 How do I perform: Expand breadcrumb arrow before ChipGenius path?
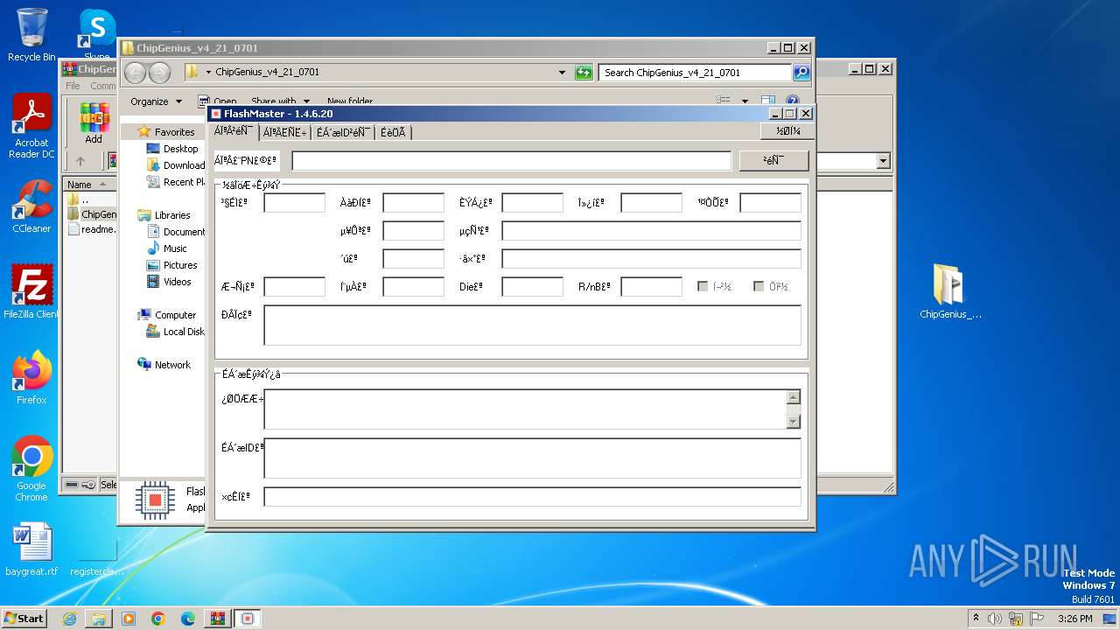pos(208,73)
